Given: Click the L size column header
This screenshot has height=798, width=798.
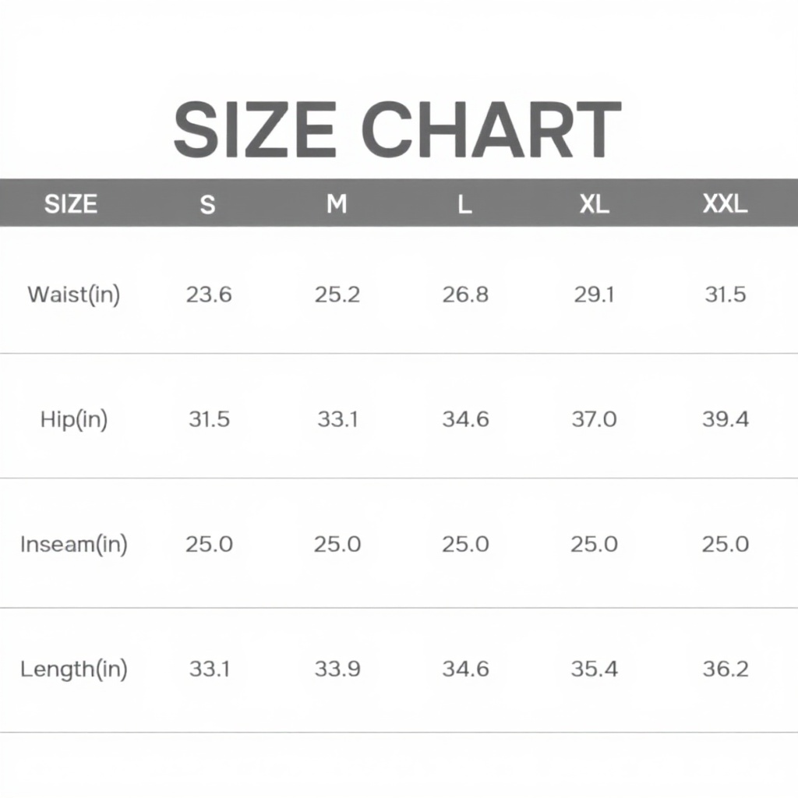Looking at the screenshot, I should click(x=464, y=205).
